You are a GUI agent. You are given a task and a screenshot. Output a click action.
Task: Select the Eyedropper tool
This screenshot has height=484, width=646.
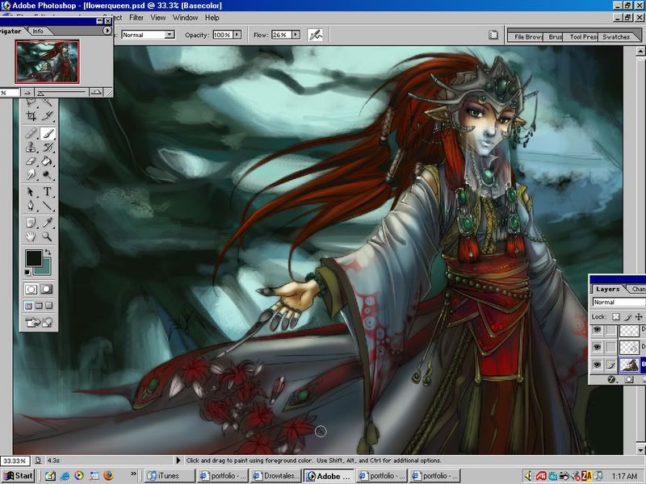pyautogui.click(x=48, y=223)
